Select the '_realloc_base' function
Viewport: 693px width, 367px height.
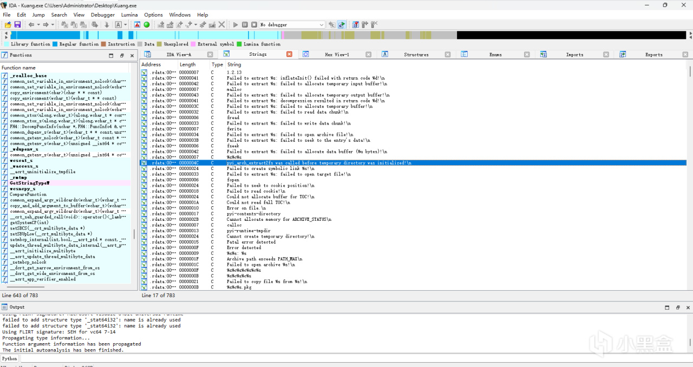tap(65, 76)
